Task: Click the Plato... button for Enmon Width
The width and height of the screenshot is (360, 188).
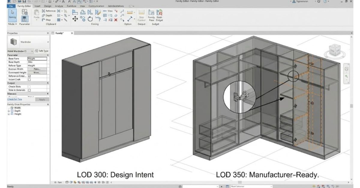Action: click(37, 69)
